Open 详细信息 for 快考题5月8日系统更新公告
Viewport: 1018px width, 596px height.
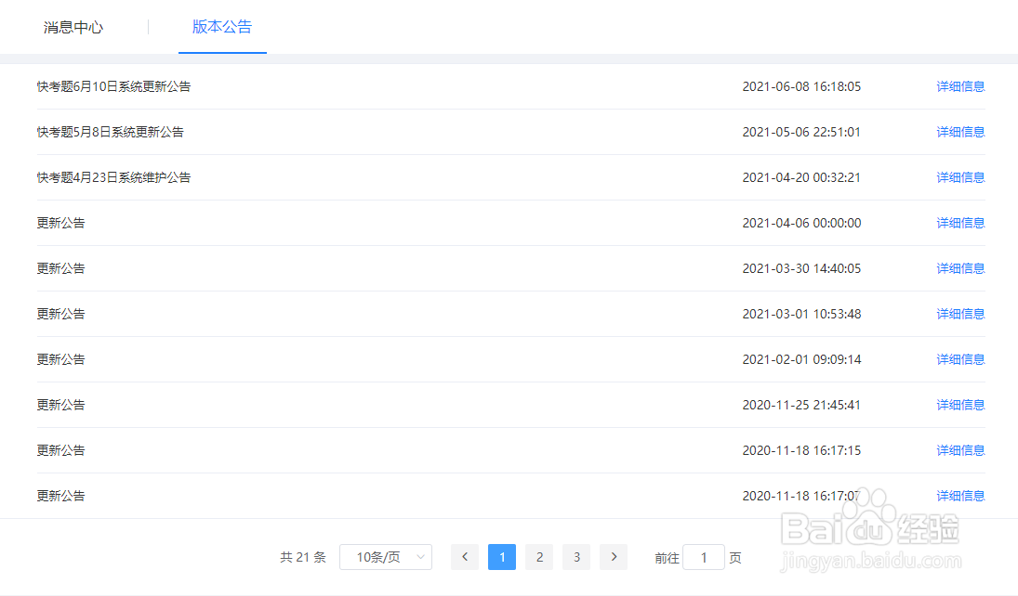pos(960,132)
